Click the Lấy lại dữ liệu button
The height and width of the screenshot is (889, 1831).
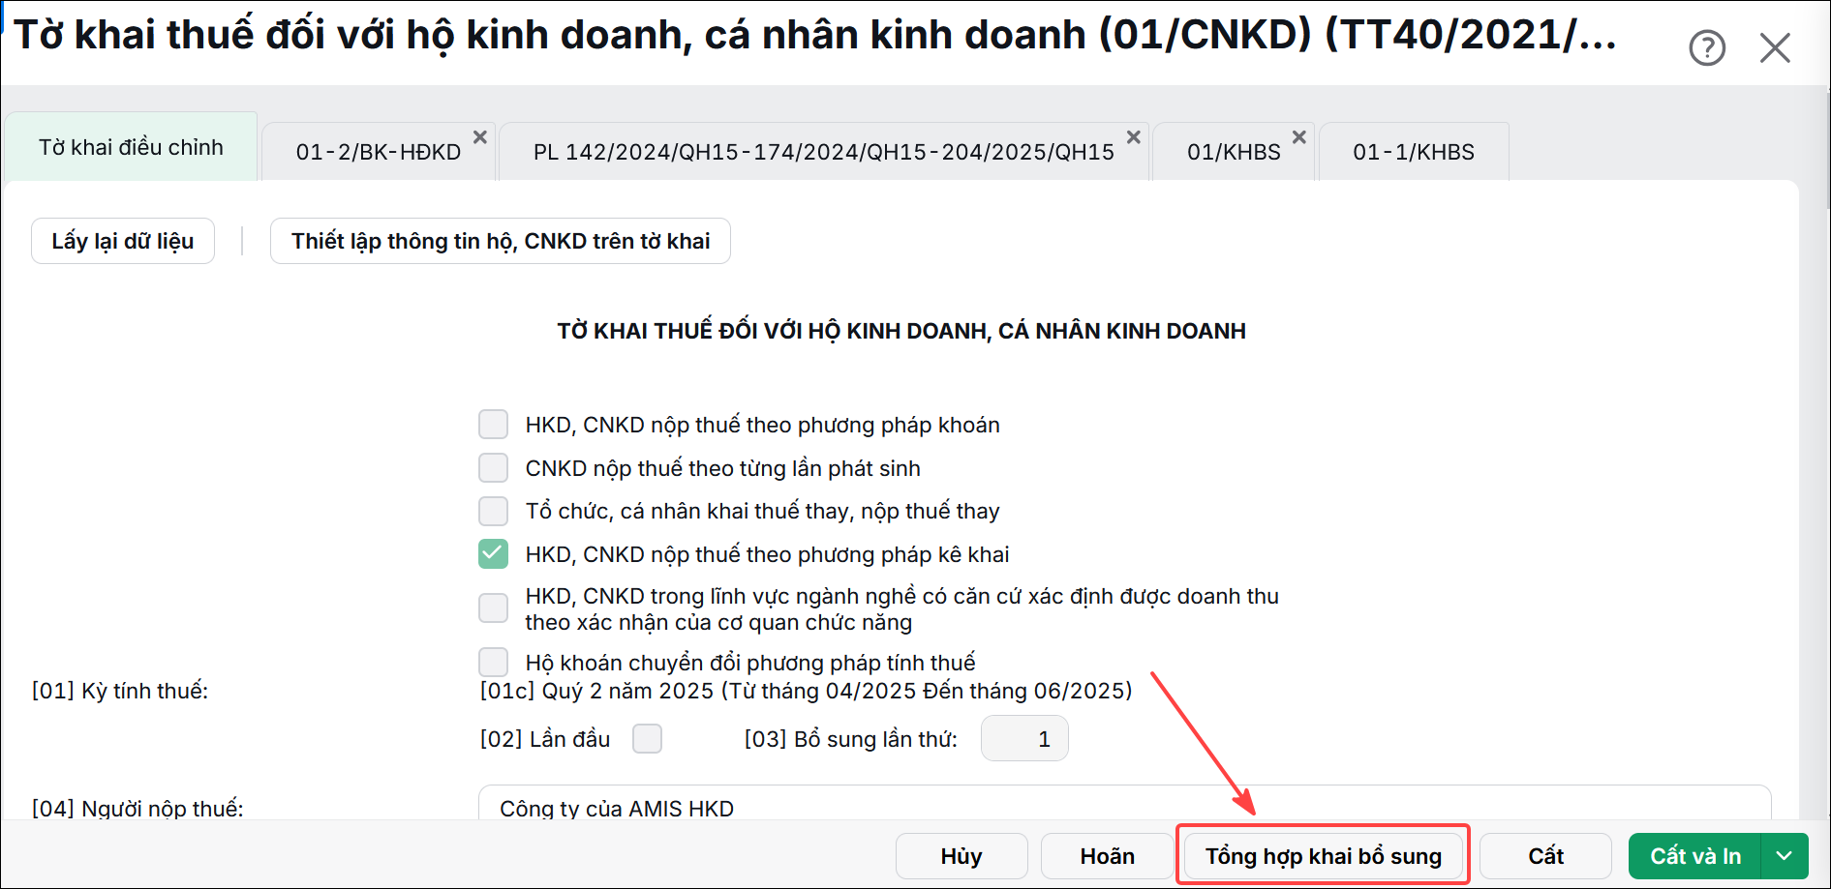click(x=123, y=241)
